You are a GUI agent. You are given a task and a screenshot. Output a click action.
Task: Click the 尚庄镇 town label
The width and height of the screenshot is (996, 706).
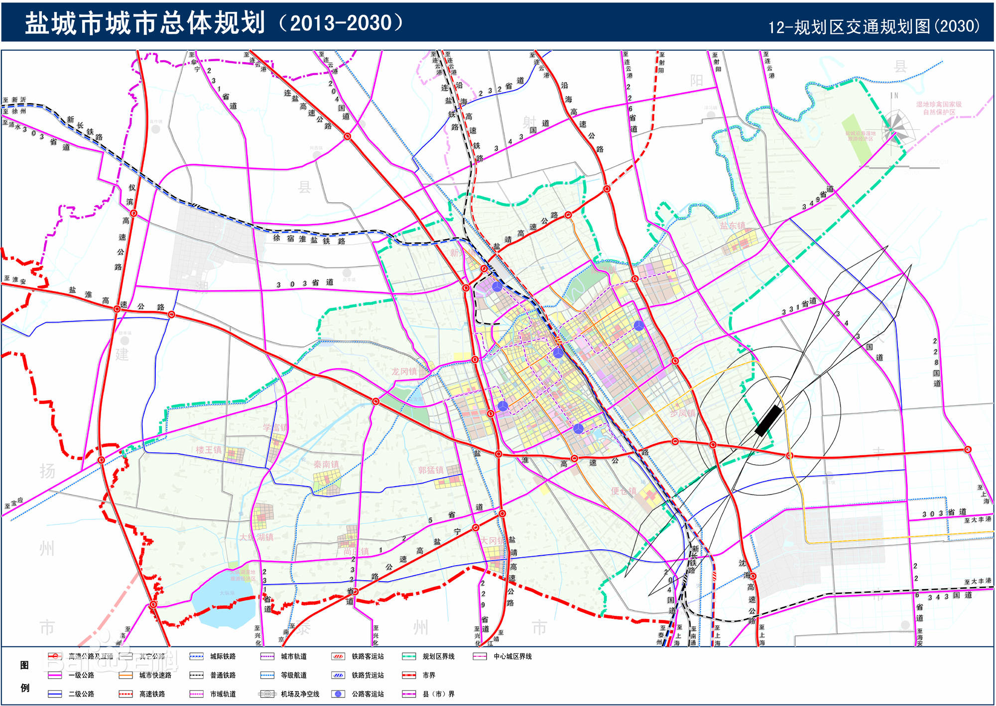point(356,551)
